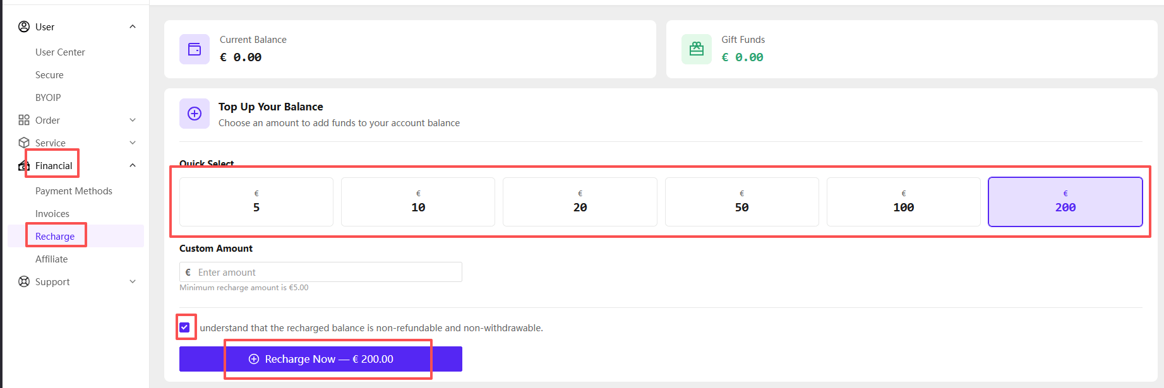Uncheck the non-refundable acknowledgment checkbox
Image resolution: width=1164 pixels, height=388 pixels.
click(x=184, y=327)
